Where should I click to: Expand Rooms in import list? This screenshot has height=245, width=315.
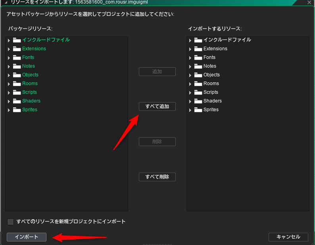[x=190, y=84]
